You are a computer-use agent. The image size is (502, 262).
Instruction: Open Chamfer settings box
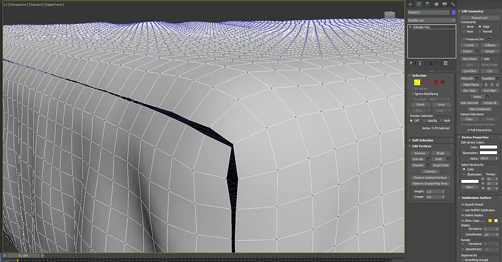click(x=428, y=165)
